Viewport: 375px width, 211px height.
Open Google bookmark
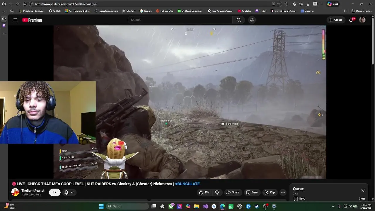[x=146, y=11]
